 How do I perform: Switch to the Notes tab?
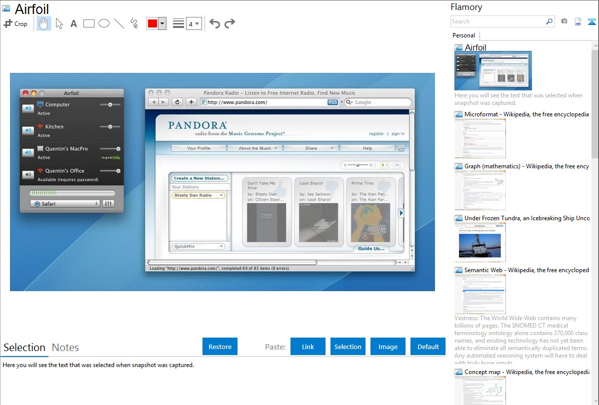tap(65, 348)
